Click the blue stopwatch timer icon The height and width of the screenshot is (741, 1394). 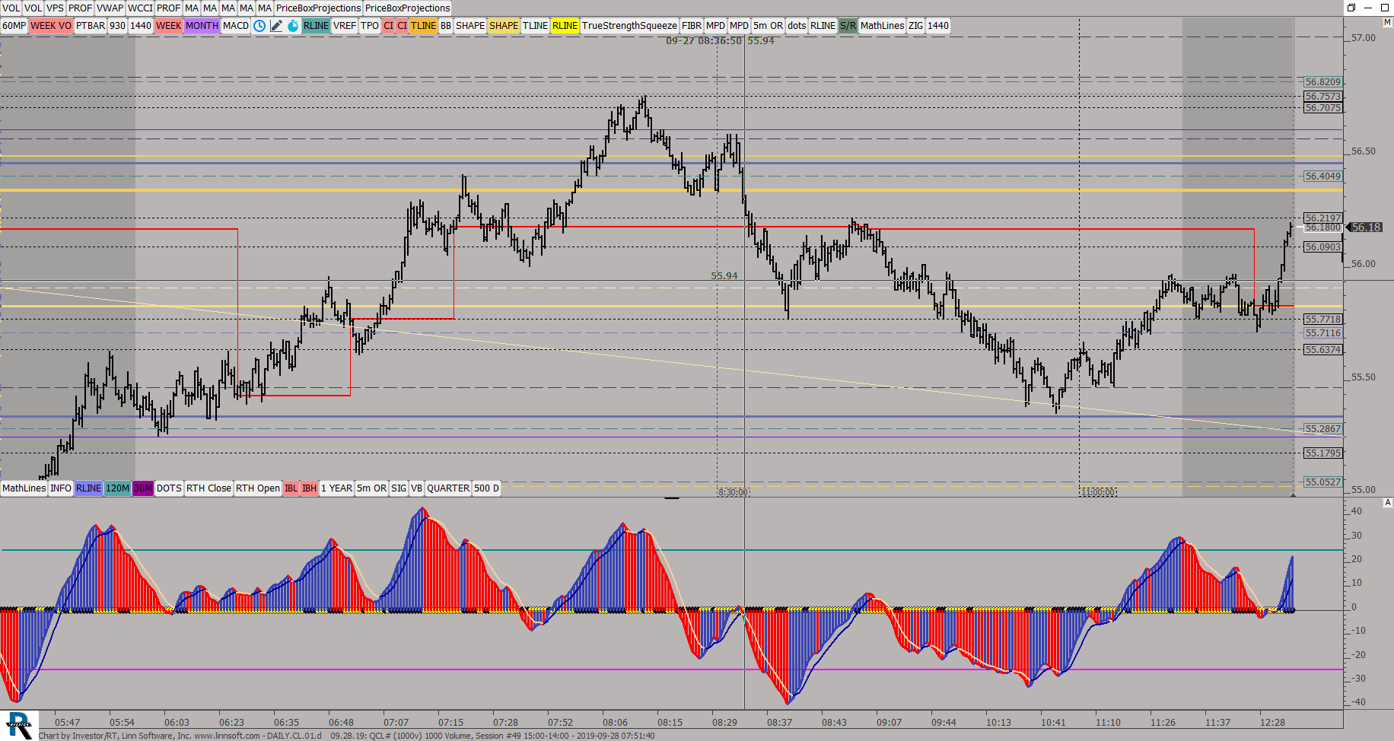293,26
